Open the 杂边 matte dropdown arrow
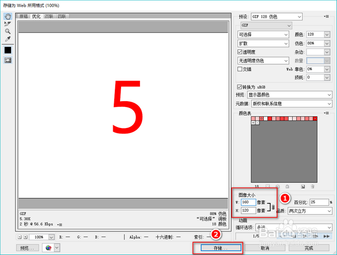Screen dimensions: 337x255 [x=327, y=52]
